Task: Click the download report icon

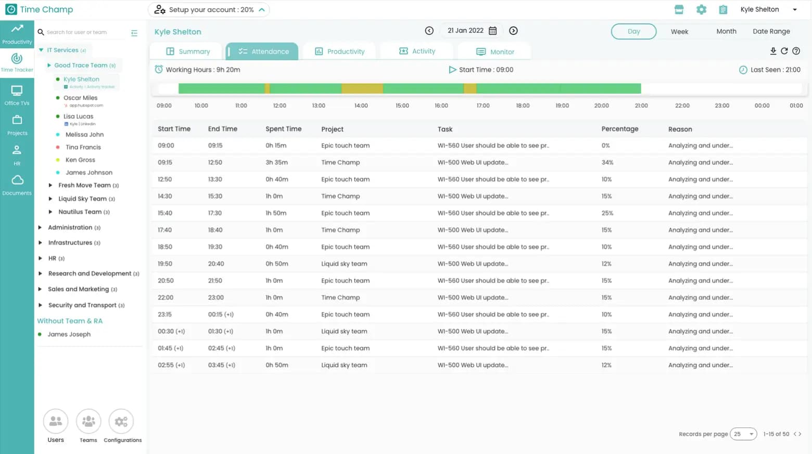Action: point(773,51)
